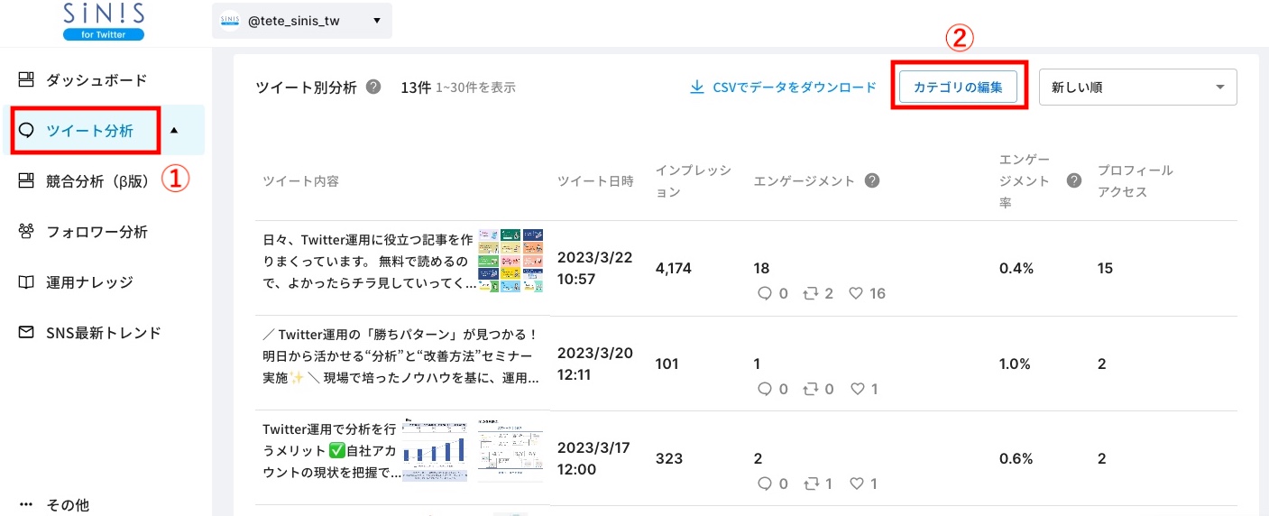The image size is (1269, 516).
Task: Click the CSV download arrow icon
Action: pyautogui.click(x=696, y=88)
